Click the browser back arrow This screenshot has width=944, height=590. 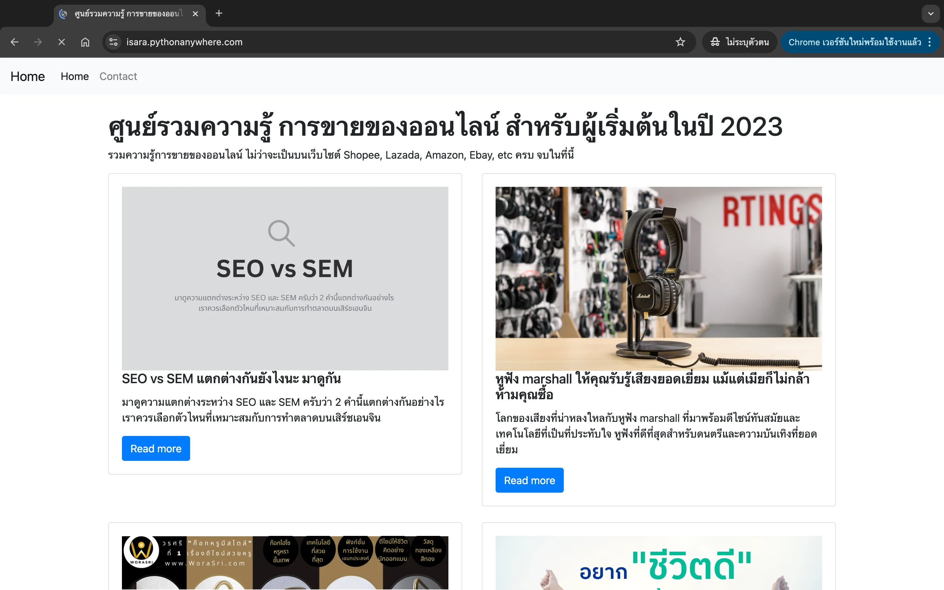point(14,42)
